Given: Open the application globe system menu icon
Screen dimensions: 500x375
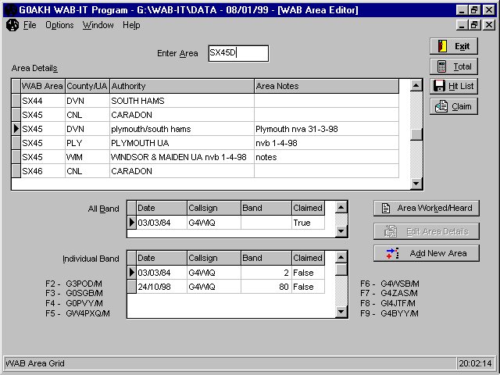Looking at the screenshot, I should click(x=12, y=25).
